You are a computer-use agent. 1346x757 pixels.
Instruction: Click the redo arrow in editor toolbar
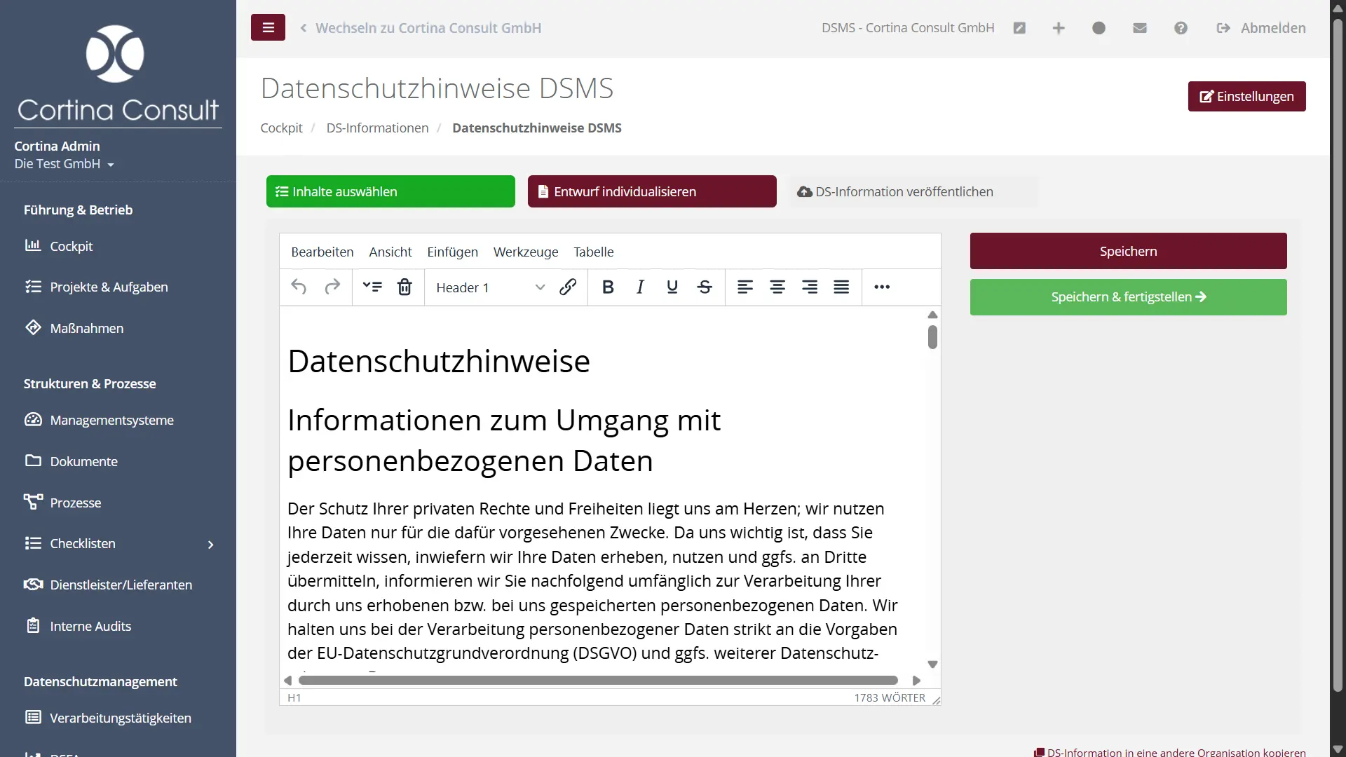332,287
